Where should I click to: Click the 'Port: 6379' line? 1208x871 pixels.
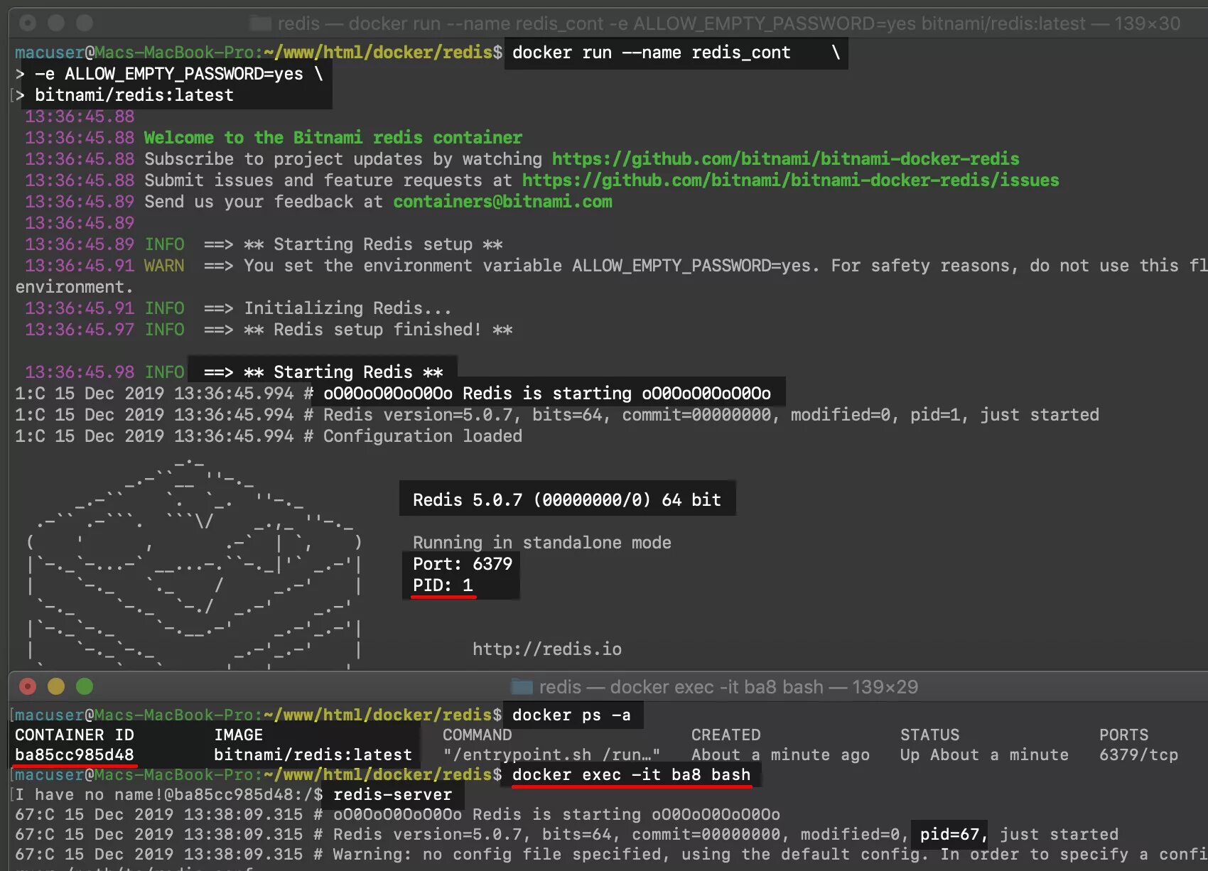tap(463, 564)
